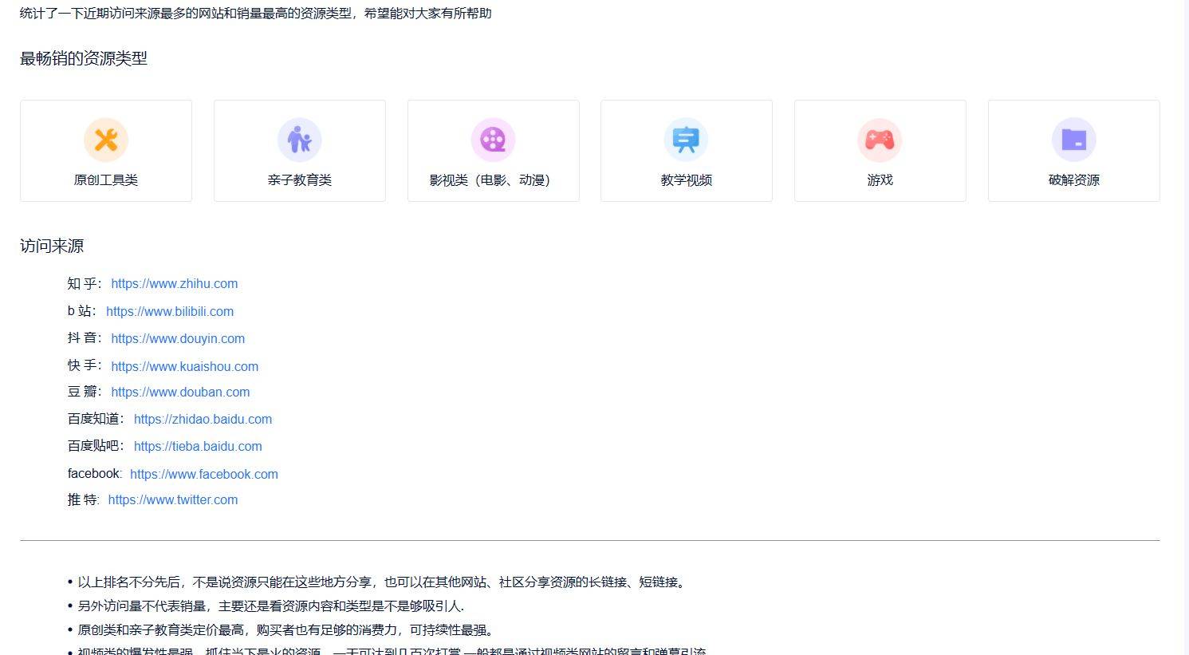Open the https://www.kuaishou.com link

[185, 366]
